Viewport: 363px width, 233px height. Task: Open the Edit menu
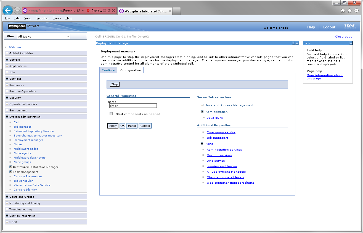[x=17, y=18]
